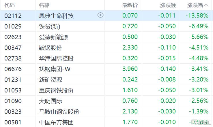Click the change amount -0.010
This screenshot has height=127, width=213.
click(167, 122)
